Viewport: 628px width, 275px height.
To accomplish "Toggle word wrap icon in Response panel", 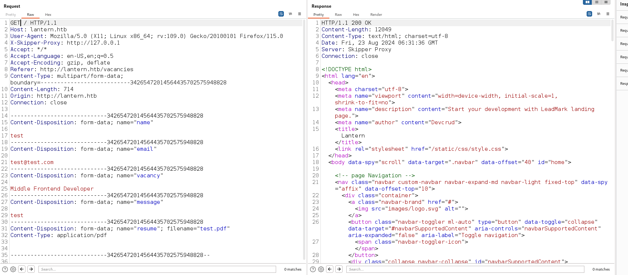I will click(589, 14).
